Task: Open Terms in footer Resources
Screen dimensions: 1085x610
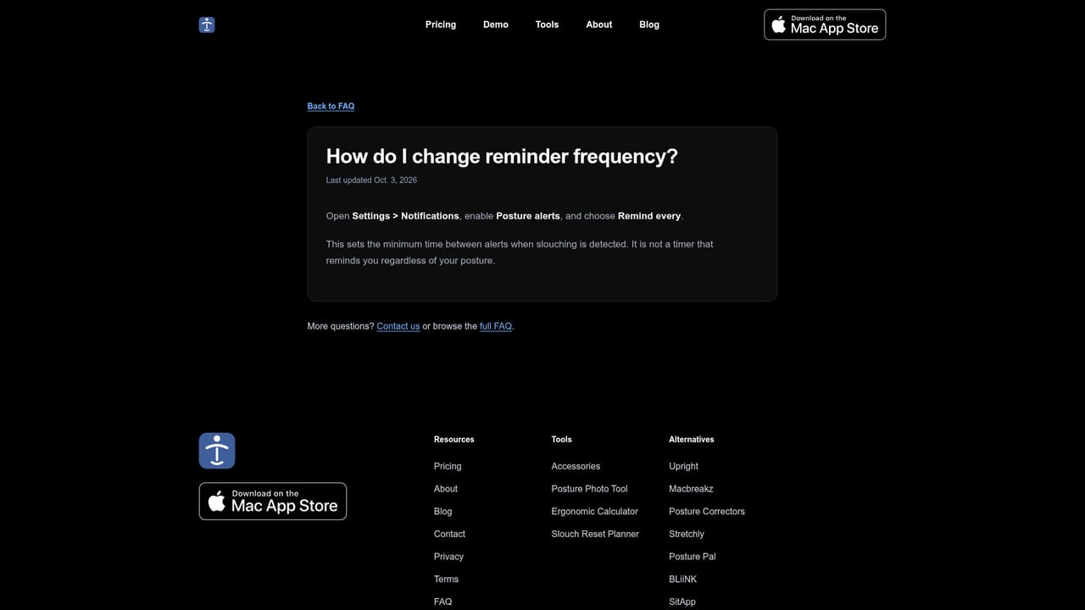Action: coord(446,579)
